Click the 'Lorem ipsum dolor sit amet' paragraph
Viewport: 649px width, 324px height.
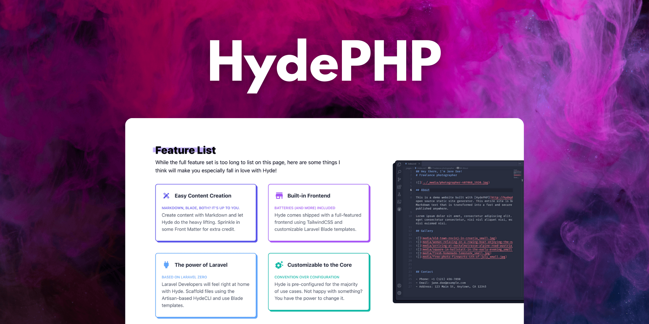pyautogui.click(x=464, y=220)
